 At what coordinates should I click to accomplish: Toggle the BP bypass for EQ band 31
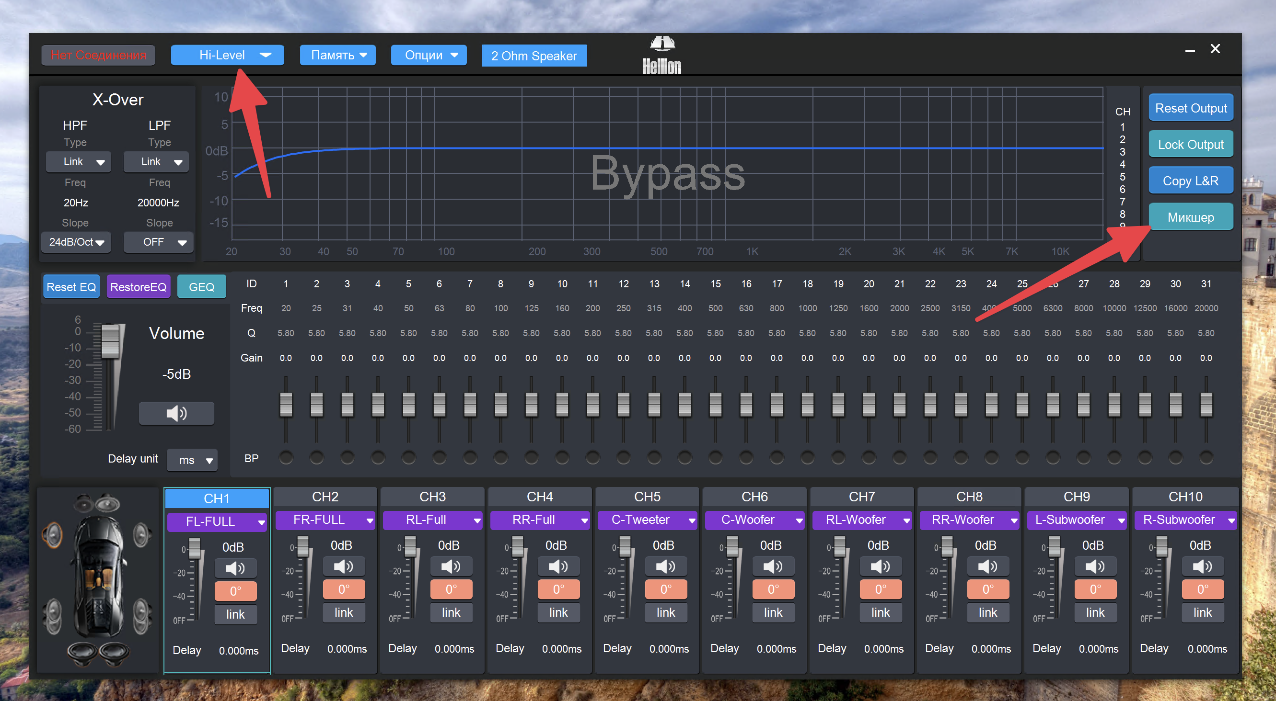(1206, 458)
